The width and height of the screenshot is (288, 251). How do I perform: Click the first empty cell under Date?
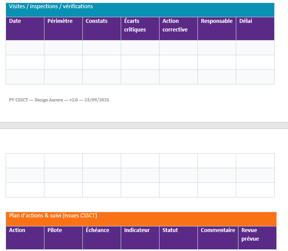25,48
